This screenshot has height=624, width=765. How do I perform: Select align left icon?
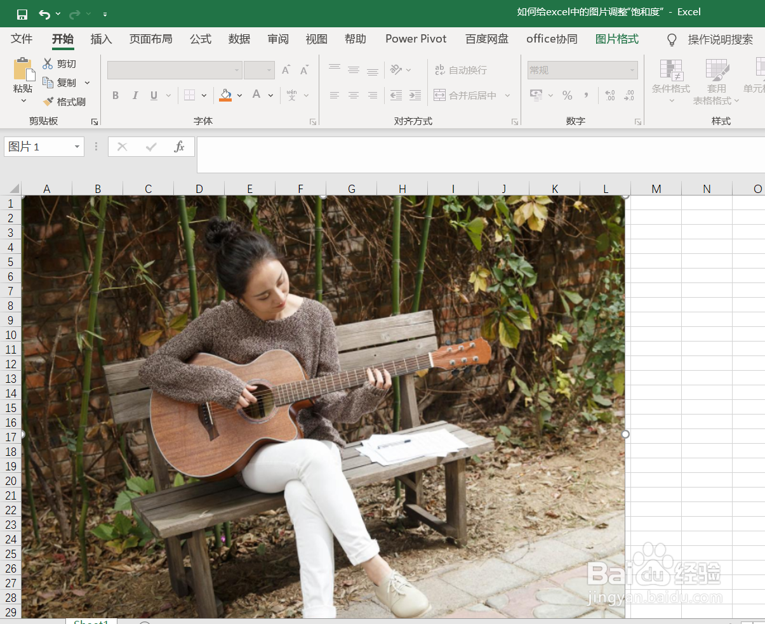(335, 95)
